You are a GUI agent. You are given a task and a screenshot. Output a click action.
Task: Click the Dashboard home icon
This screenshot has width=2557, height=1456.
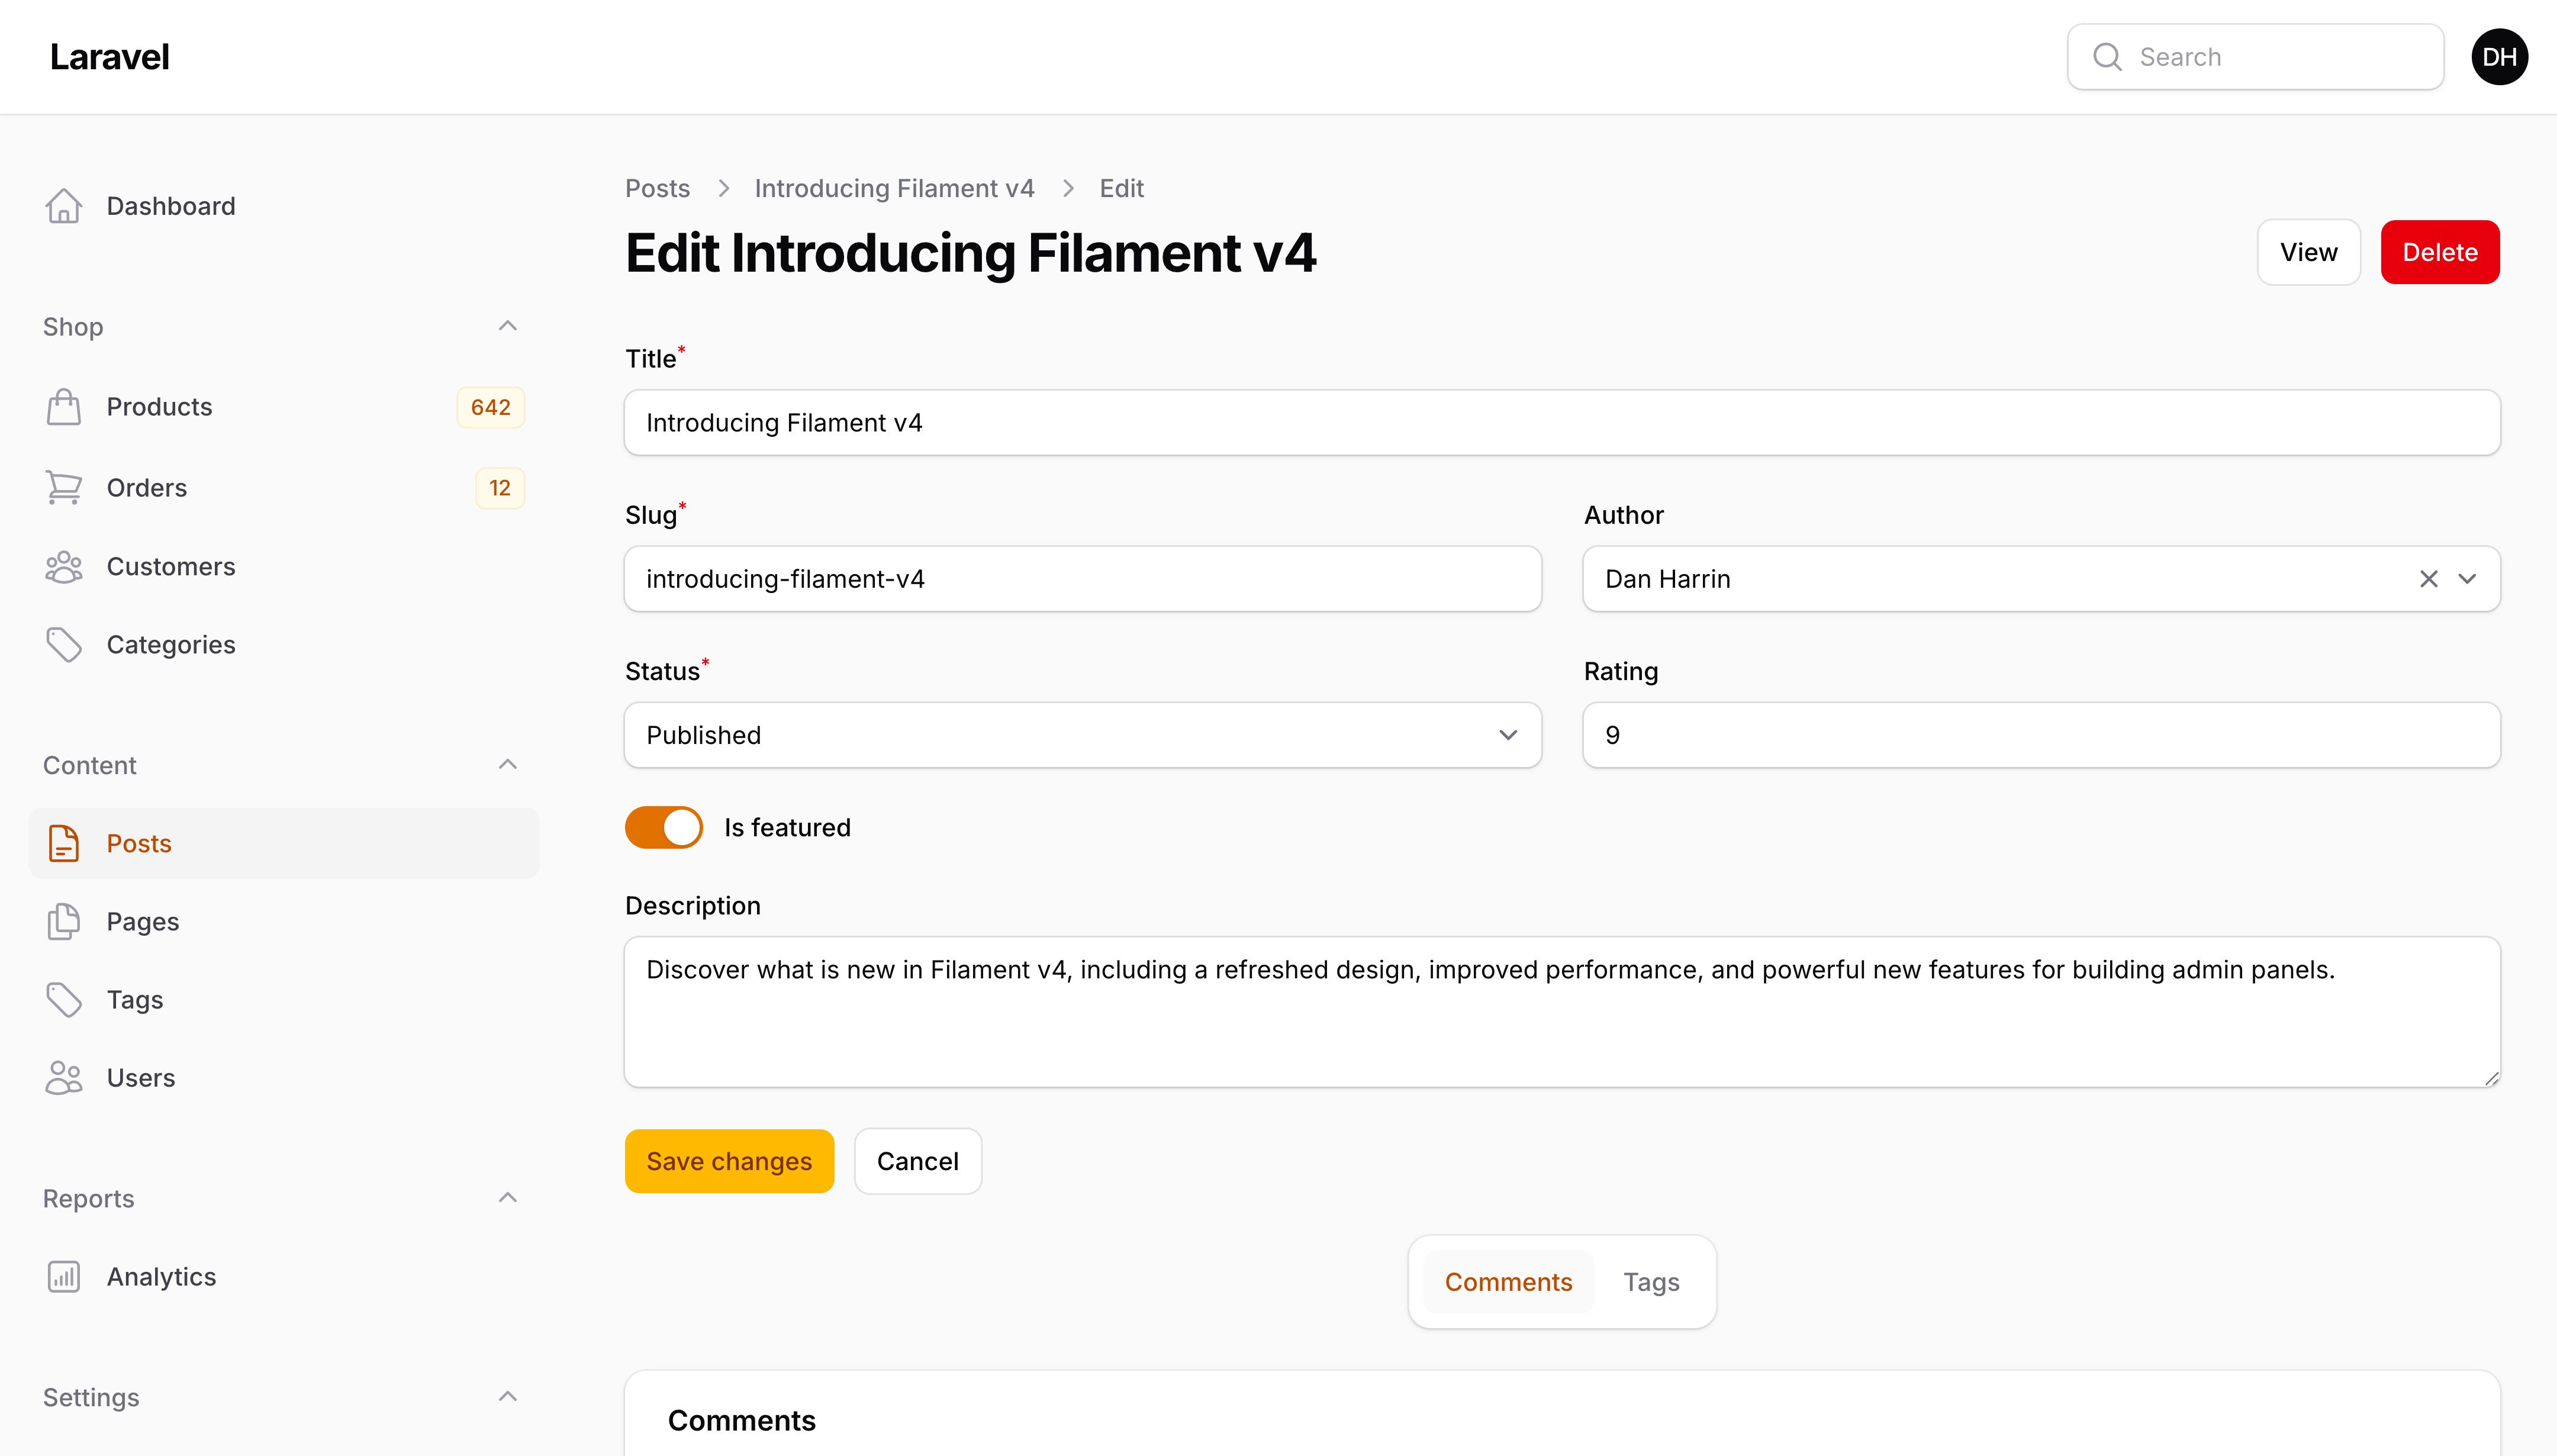click(x=63, y=206)
